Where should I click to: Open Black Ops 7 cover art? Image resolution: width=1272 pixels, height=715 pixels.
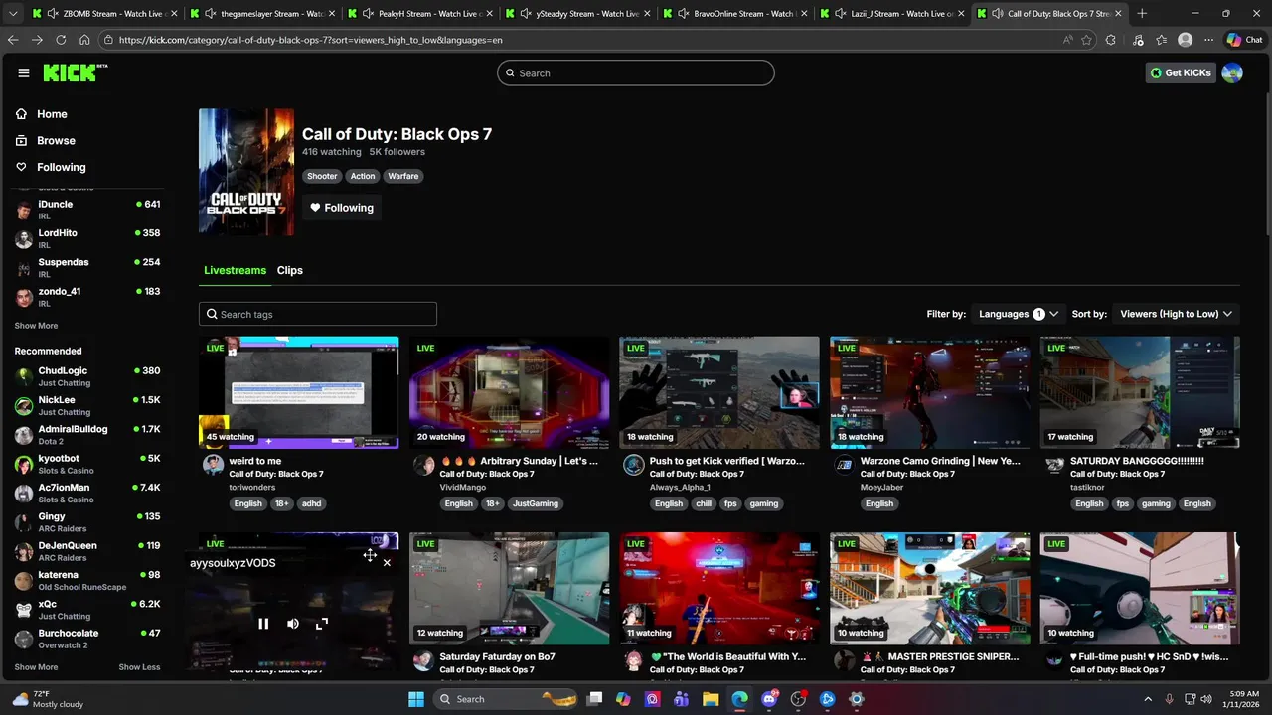(246, 172)
